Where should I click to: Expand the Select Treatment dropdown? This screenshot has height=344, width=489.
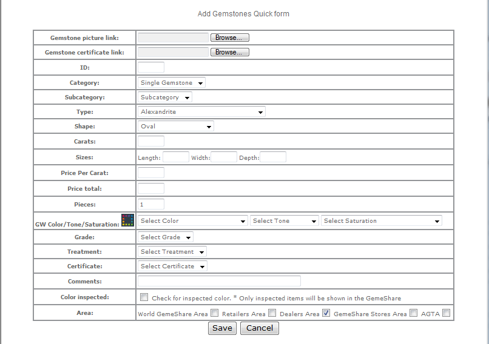[172, 251]
